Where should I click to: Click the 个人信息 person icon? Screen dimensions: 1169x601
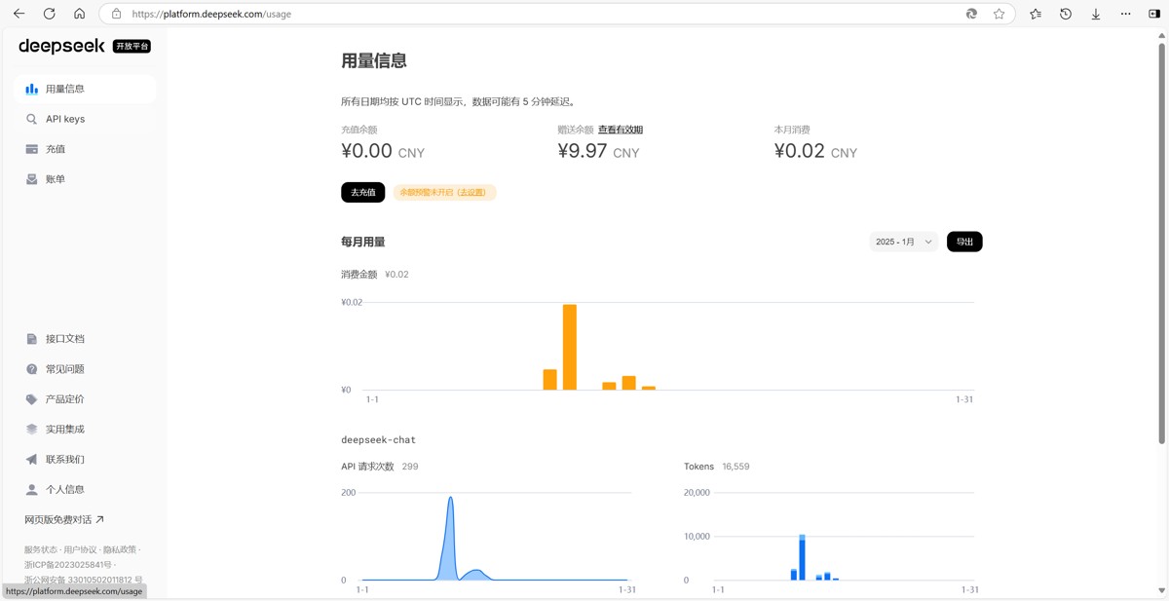31,490
